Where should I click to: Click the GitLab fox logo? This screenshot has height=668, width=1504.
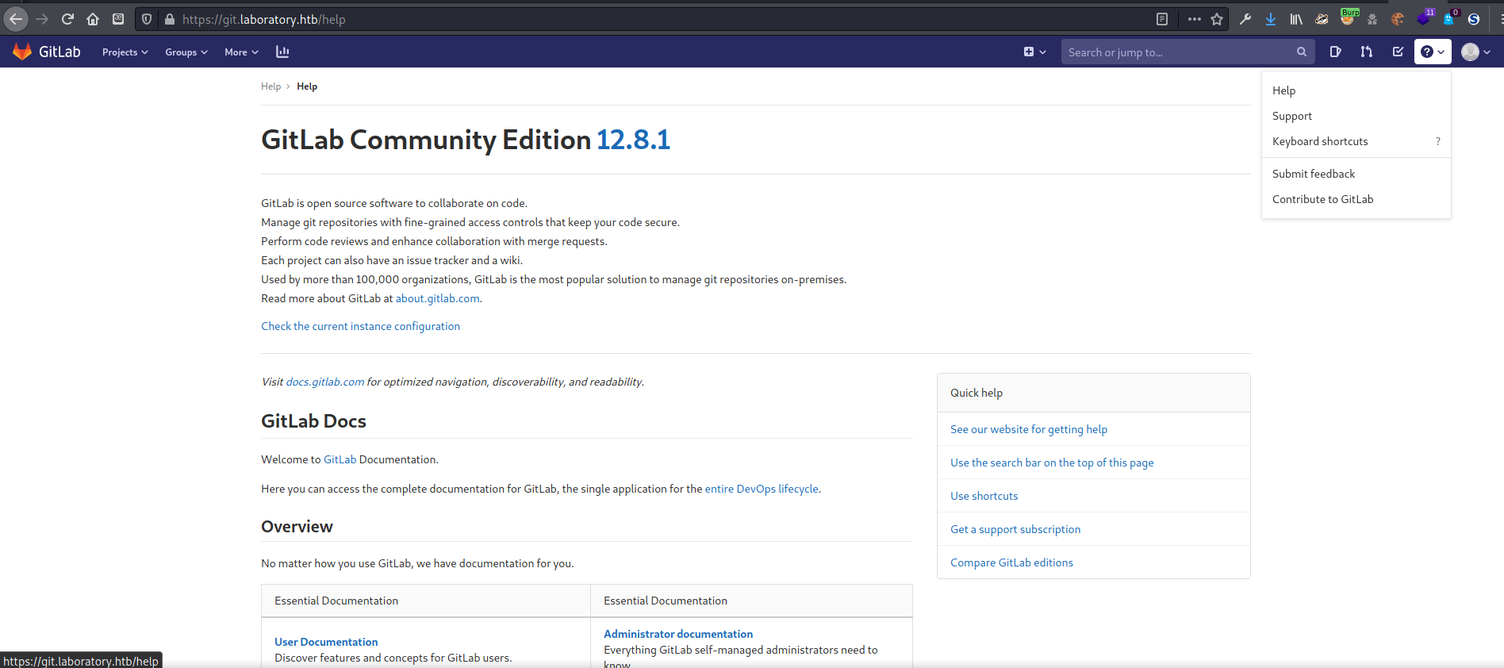click(22, 52)
